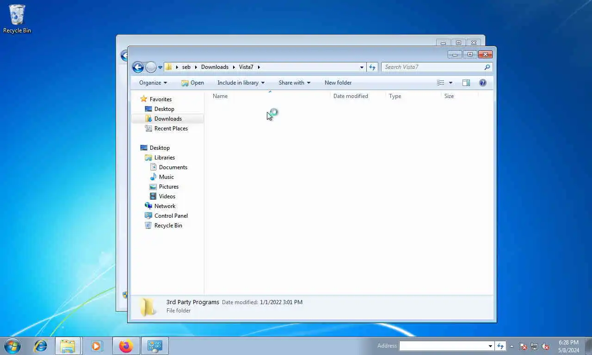Sort by the 'Date modified' column header
Image resolution: width=592 pixels, height=355 pixels.
coord(358,96)
